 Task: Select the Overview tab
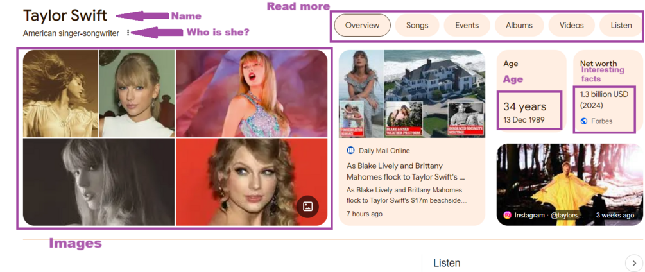362,26
